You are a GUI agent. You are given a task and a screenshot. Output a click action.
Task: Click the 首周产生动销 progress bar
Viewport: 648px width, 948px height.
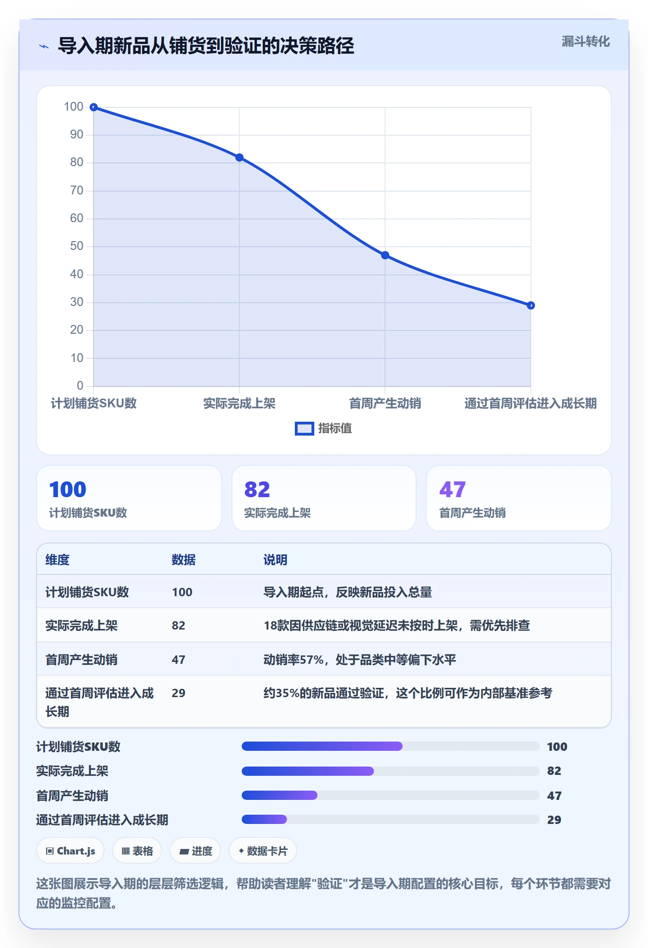tap(391, 795)
